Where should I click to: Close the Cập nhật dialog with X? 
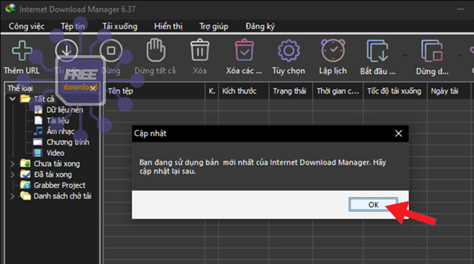pyautogui.click(x=399, y=134)
